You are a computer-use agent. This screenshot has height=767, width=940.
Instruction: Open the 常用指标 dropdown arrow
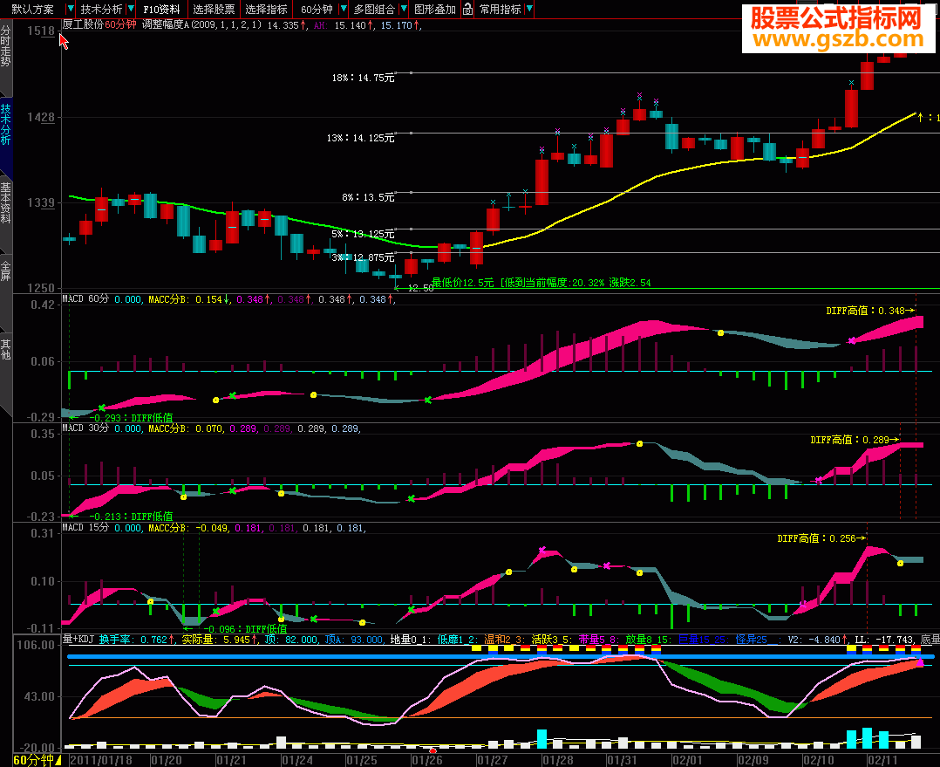pos(528,9)
